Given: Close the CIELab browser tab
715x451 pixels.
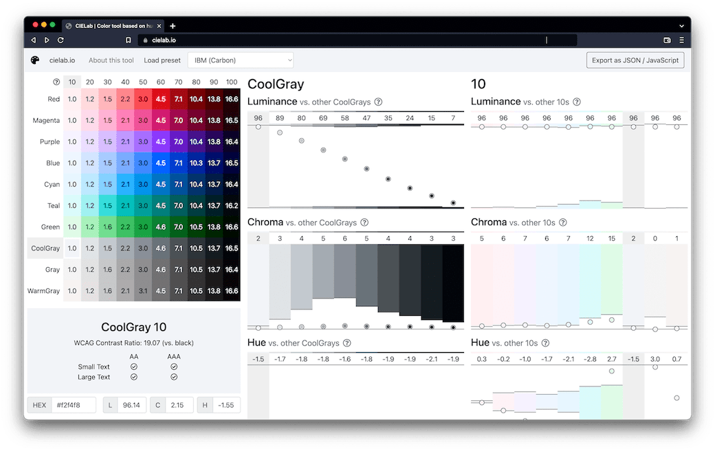Looking at the screenshot, I should (x=159, y=26).
